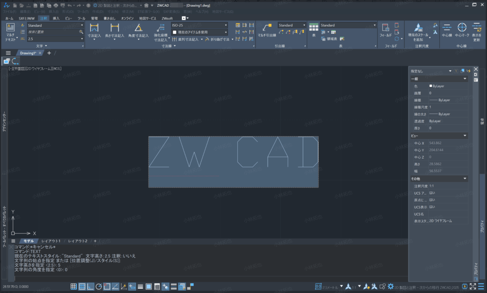
Task: Toggle polar tracking in status bar
Action: tap(99, 286)
